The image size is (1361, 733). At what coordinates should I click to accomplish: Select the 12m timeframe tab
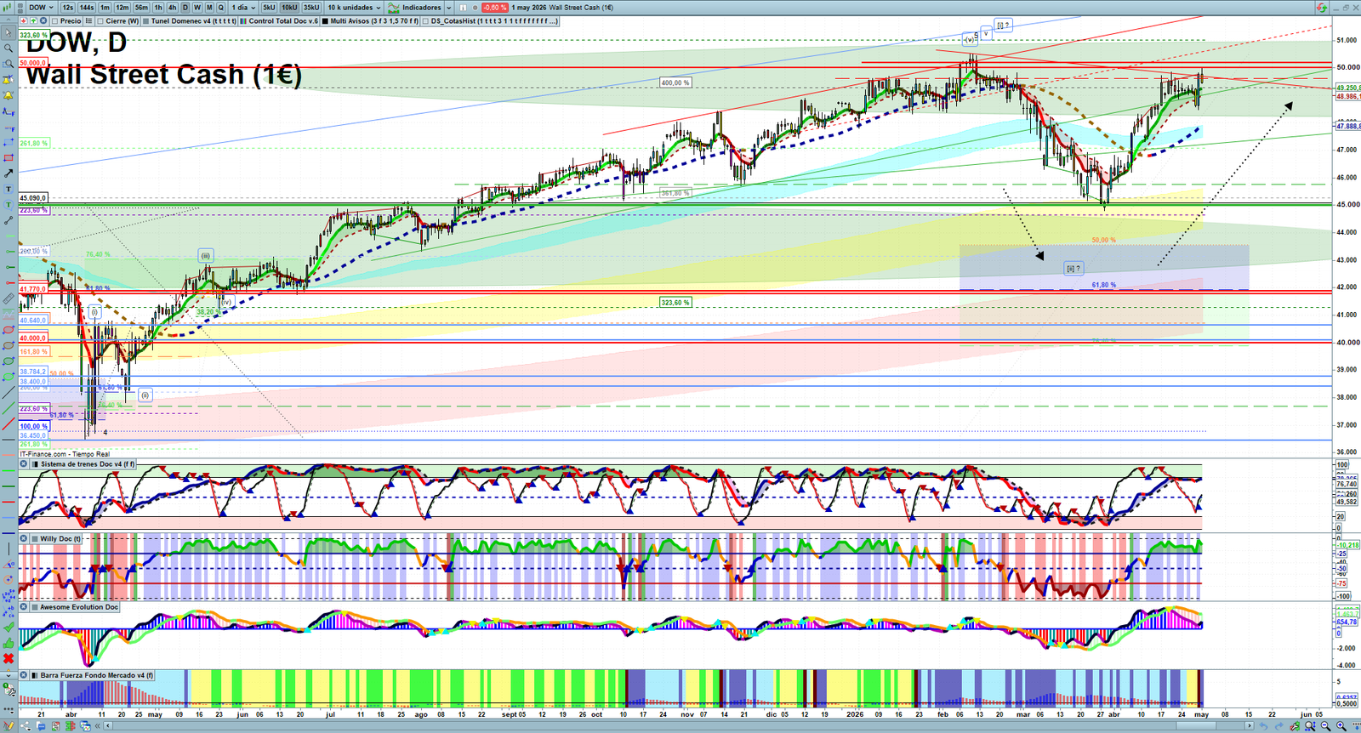[x=122, y=7]
